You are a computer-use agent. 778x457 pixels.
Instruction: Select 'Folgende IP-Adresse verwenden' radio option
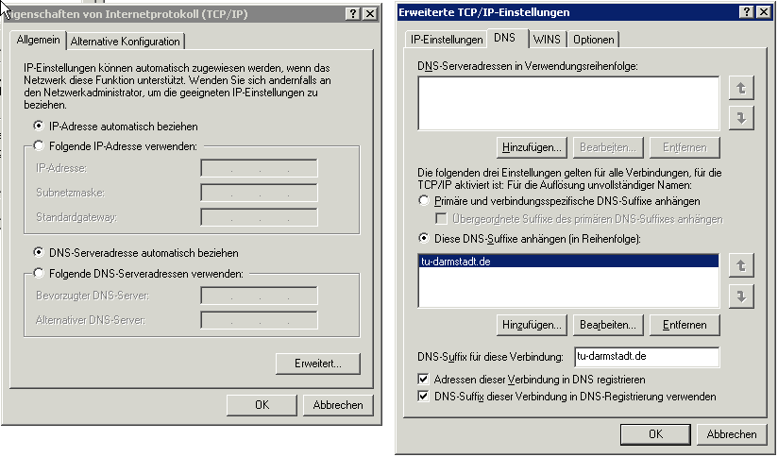pos(39,146)
